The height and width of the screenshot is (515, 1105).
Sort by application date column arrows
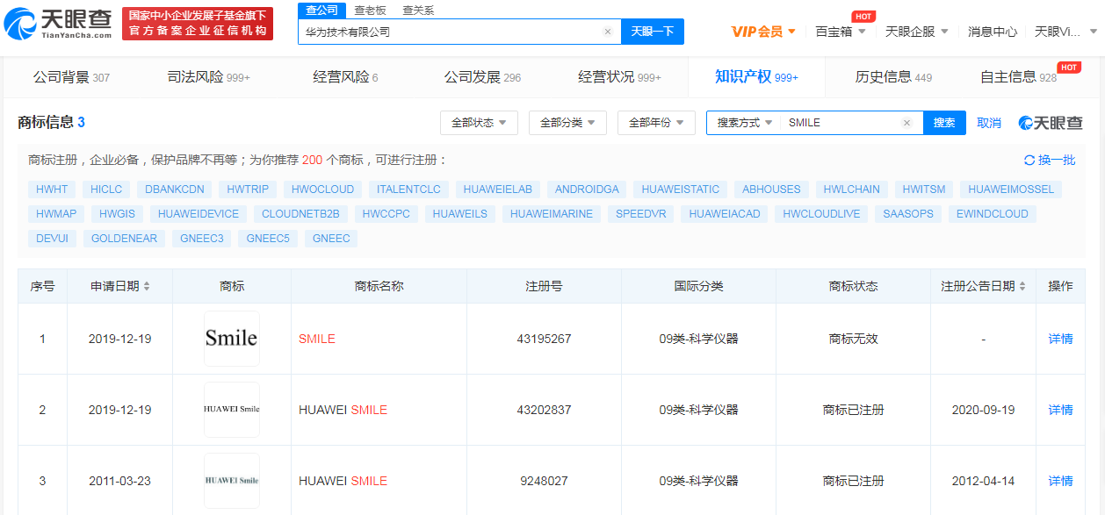[x=147, y=286]
